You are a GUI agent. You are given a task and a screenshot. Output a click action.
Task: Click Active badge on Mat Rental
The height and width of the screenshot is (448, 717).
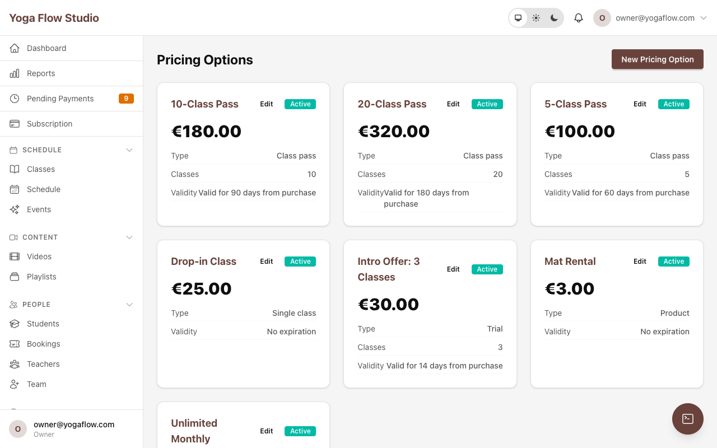coord(674,262)
